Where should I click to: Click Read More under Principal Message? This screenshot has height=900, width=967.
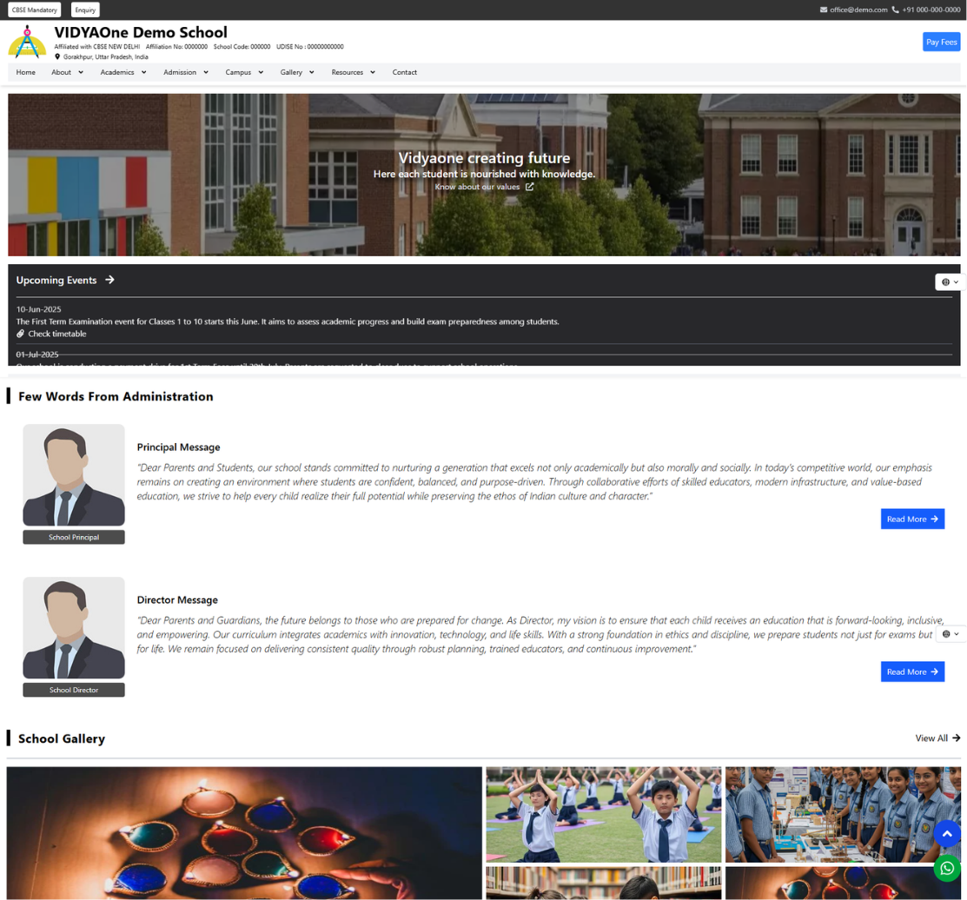[x=912, y=519]
